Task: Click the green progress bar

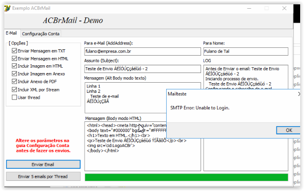Action: click(x=187, y=177)
